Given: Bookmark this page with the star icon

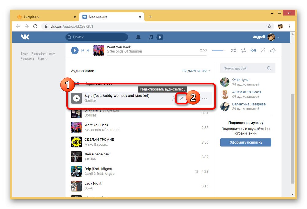Looking at the screenshot, I should pyautogui.click(x=270, y=26).
